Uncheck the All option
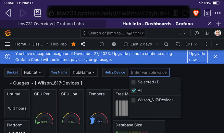 (x=133, y=90)
